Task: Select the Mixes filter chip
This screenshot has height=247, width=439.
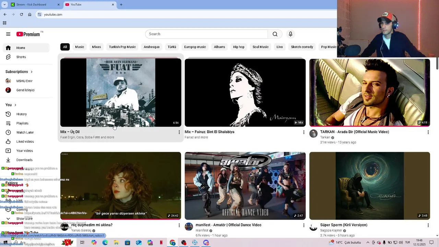Action: click(96, 47)
